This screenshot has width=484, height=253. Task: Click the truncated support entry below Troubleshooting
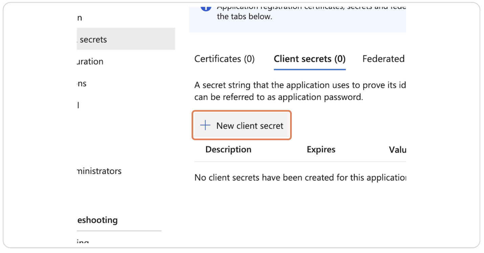(83, 242)
